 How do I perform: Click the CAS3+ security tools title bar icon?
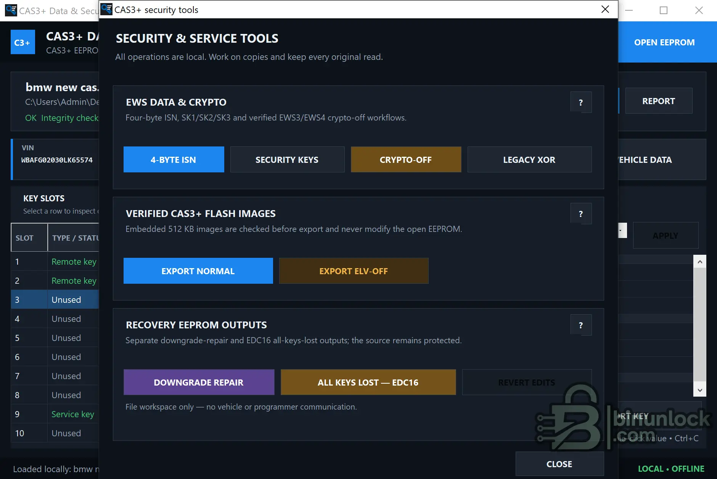pyautogui.click(x=106, y=10)
